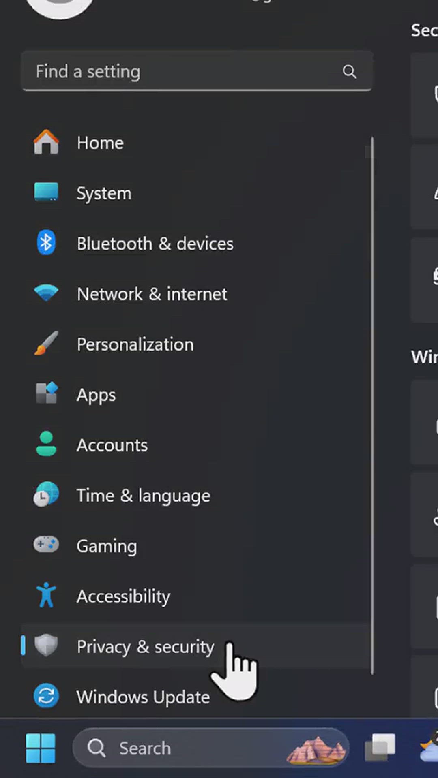Screen dimensions: 438x778
Task: Click the Home icon in the sidebar
Action: point(46,142)
